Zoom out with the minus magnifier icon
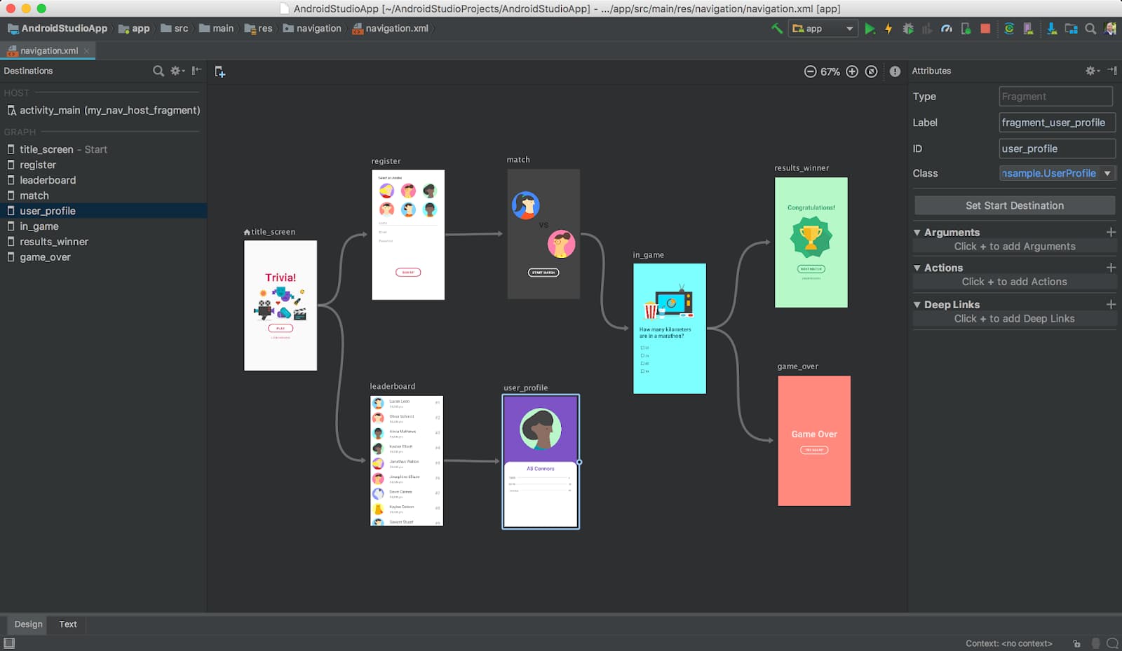 point(811,71)
